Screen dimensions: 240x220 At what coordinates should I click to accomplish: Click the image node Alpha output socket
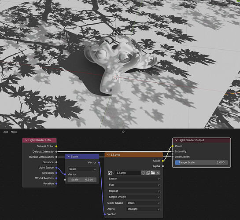(x=162, y=166)
